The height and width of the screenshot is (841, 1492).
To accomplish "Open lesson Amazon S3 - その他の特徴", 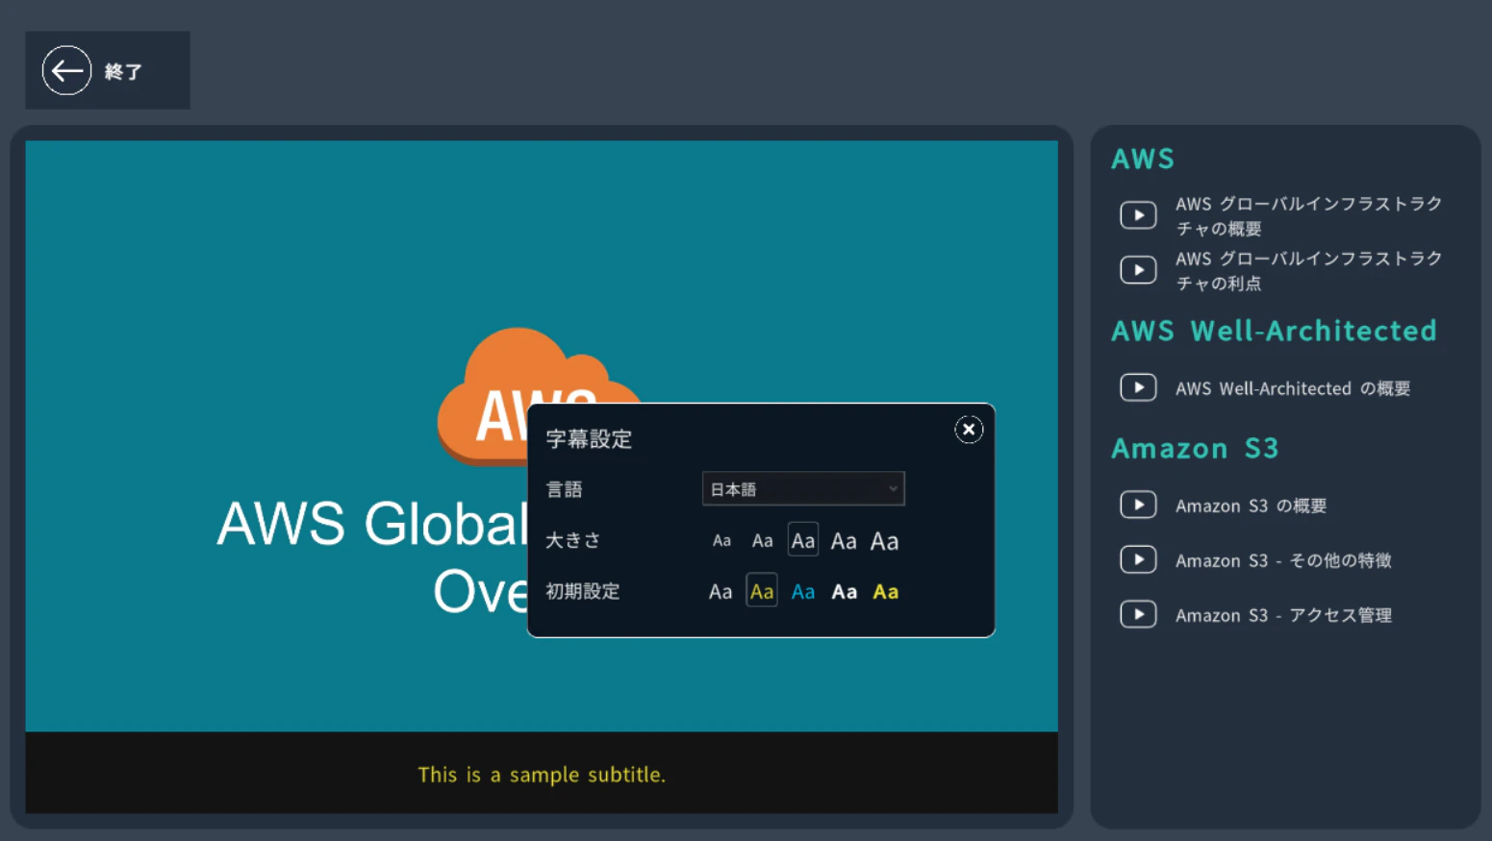I will coord(1283,560).
